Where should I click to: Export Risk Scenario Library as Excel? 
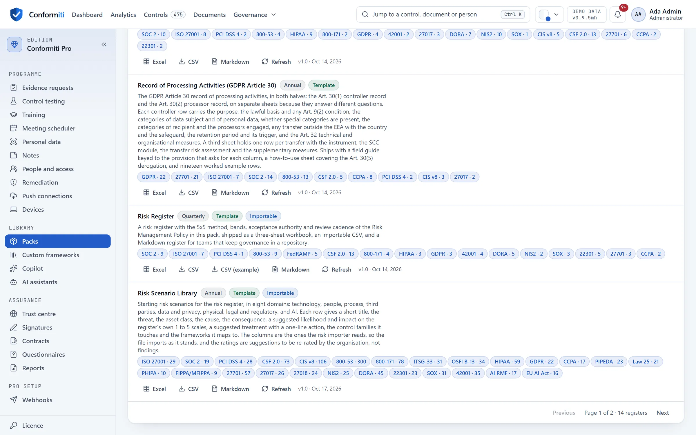pyautogui.click(x=155, y=389)
